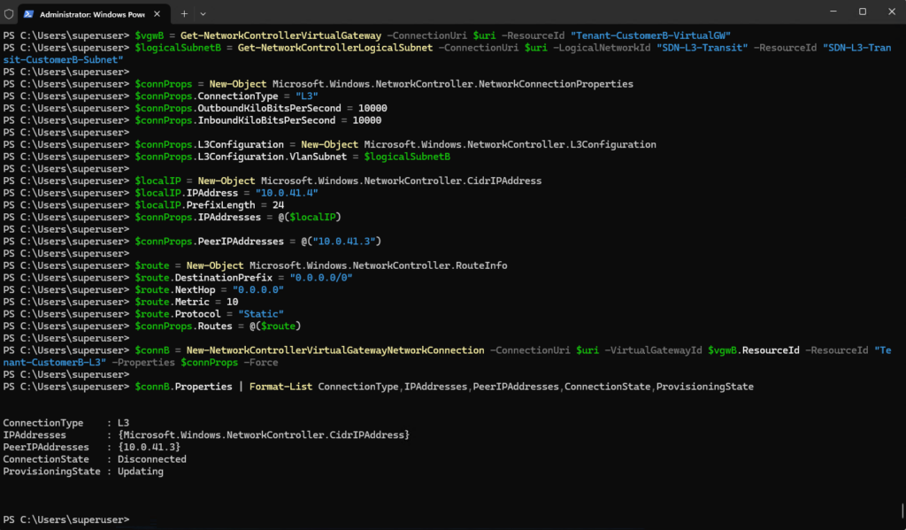The image size is (906, 530).
Task: Close the Administrator: Windows PowerShell tab
Action: pyautogui.click(x=157, y=14)
